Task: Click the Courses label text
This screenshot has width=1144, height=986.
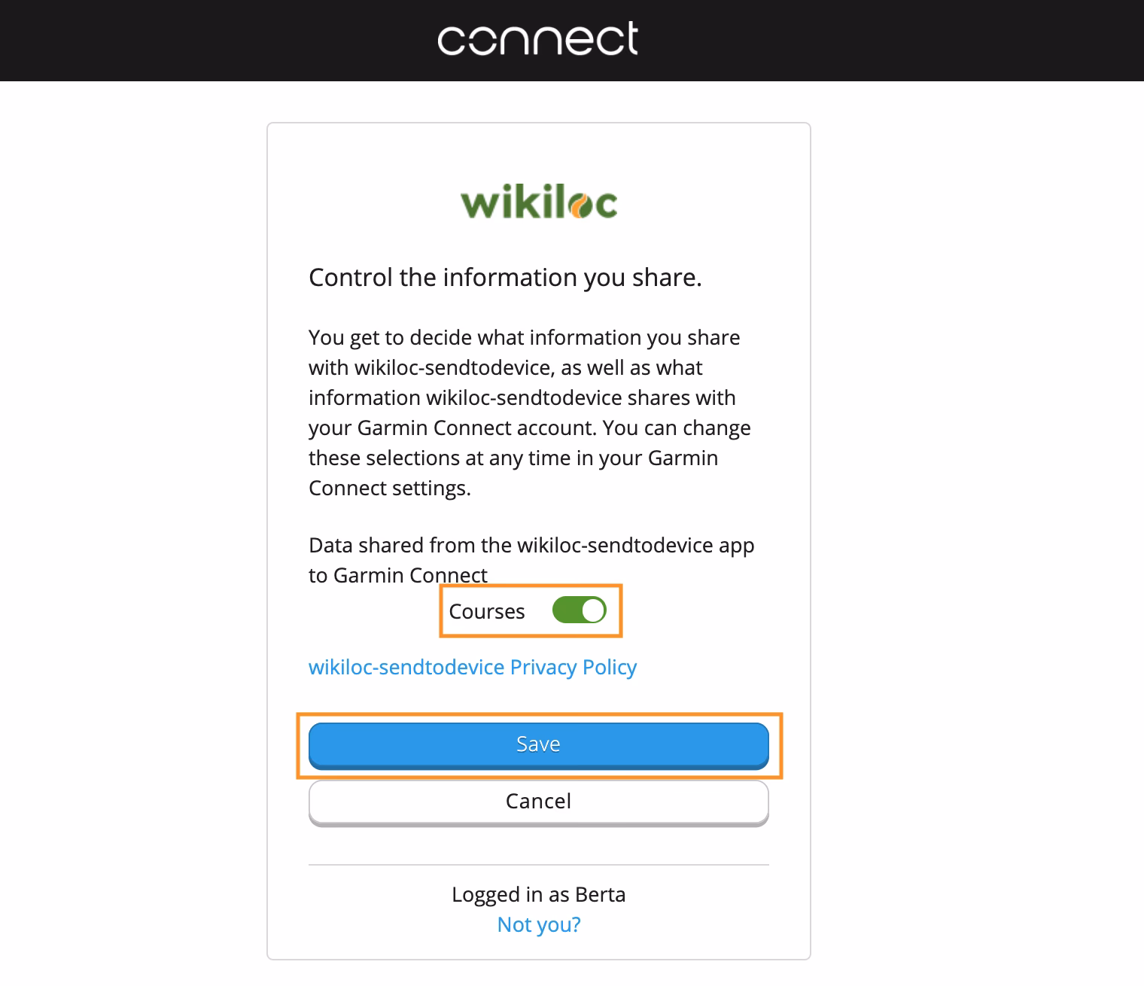Action: 487,611
